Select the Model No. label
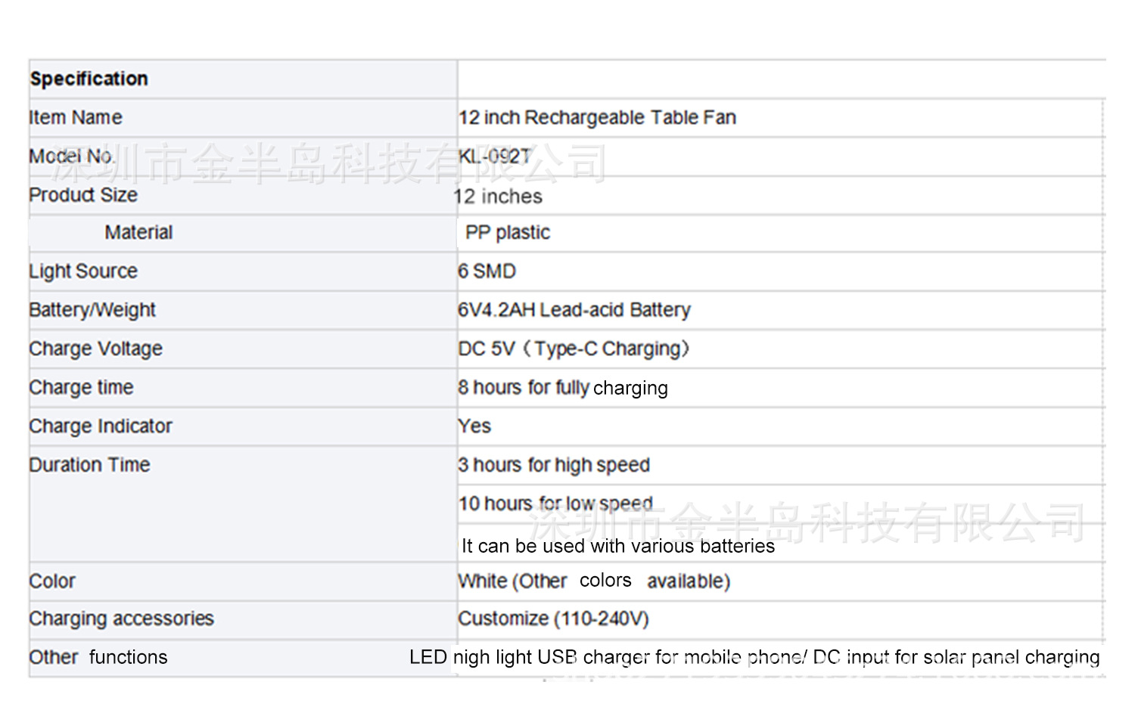 click(72, 157)
